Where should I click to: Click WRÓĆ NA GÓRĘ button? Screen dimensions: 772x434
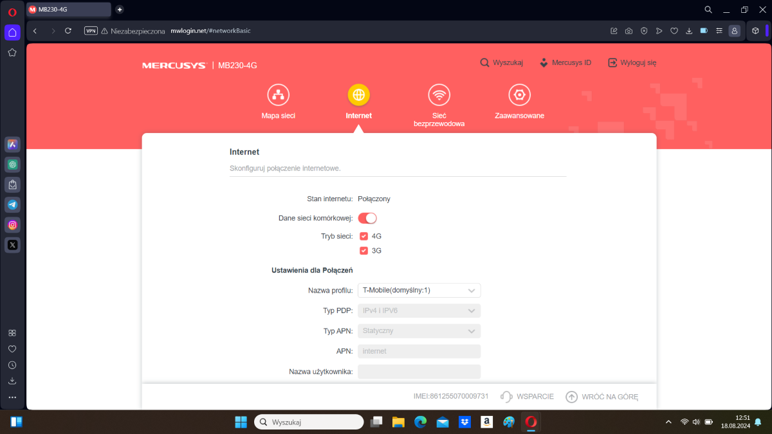click(602, 397)
